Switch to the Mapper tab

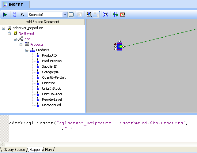click(35, 150)
